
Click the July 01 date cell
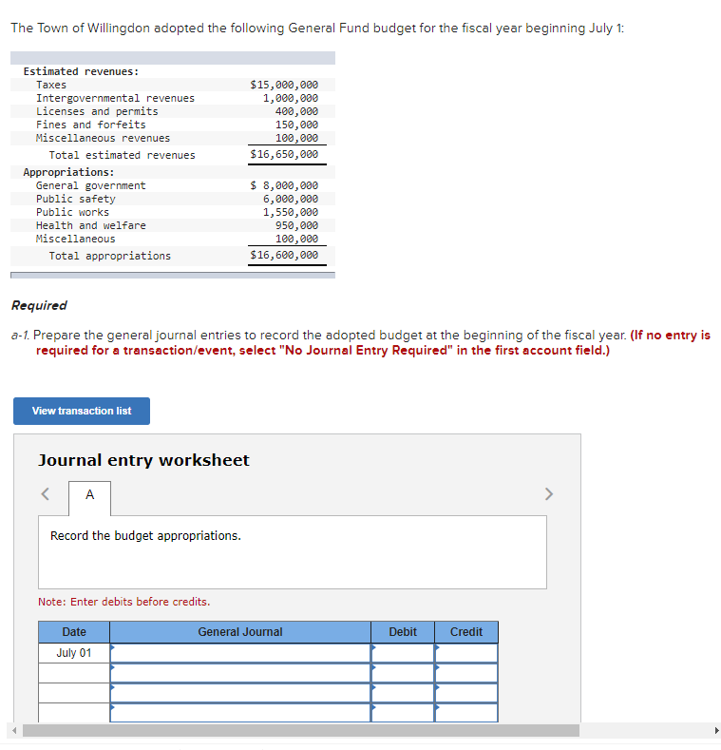coord(74,653)
